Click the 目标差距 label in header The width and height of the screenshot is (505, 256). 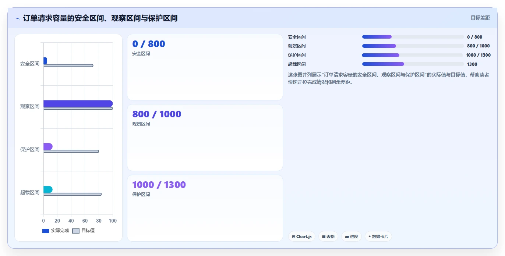(480, 18)
